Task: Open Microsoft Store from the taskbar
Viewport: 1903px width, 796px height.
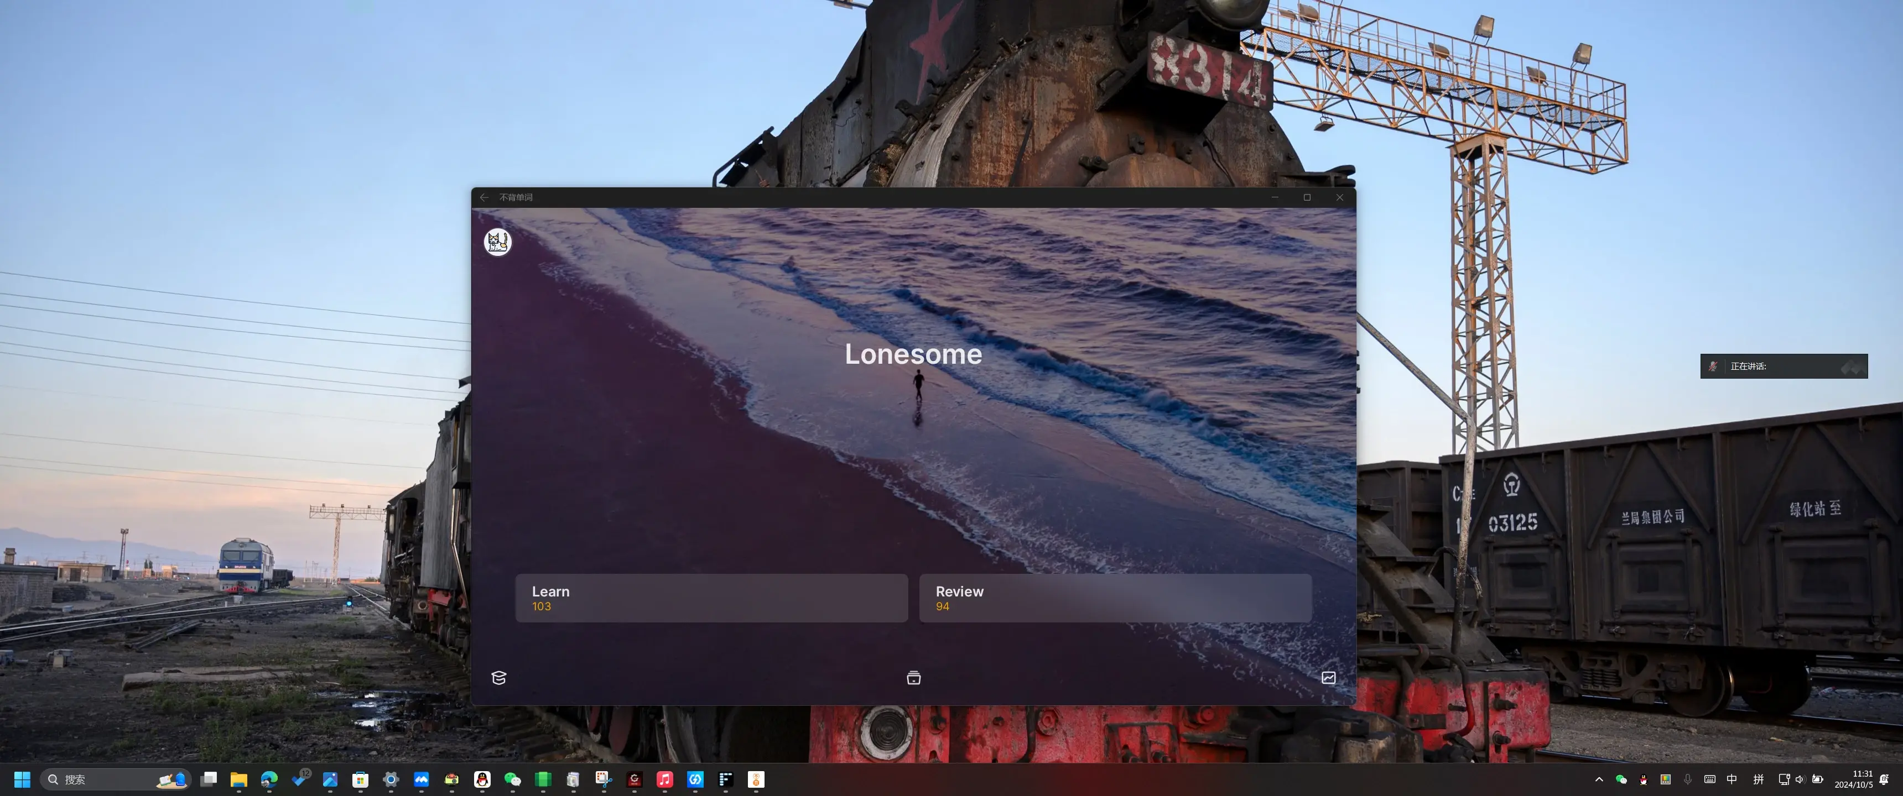Action: [x=361, y=779]
